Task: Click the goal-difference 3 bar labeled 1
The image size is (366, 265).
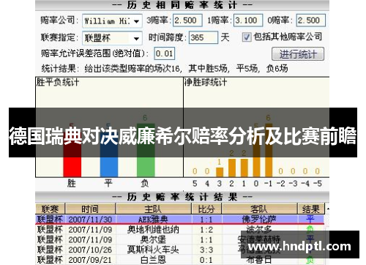Action: pos(220,172)
